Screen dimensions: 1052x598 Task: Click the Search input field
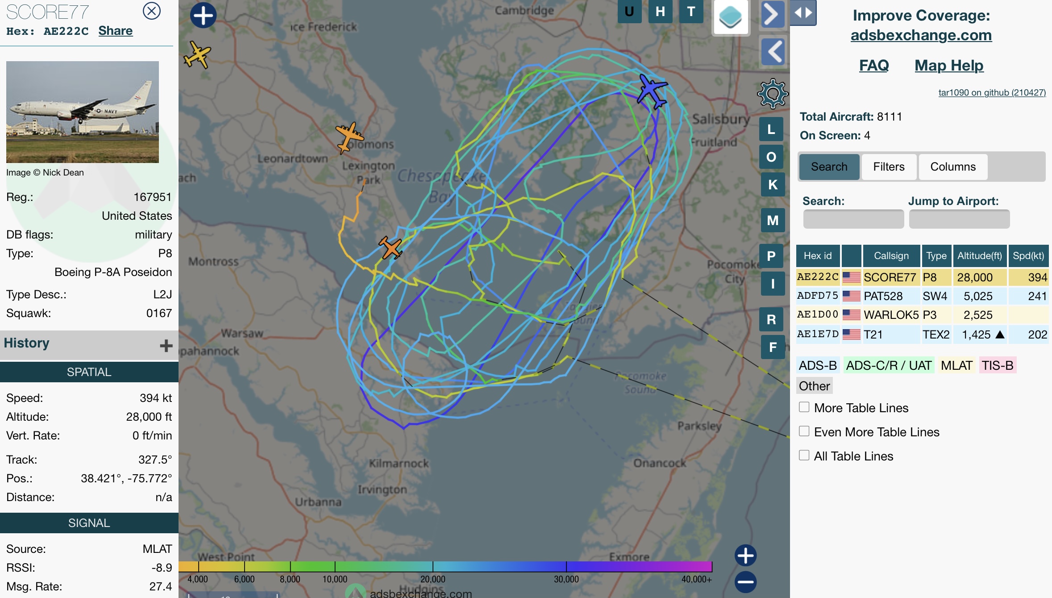(853, 219)
